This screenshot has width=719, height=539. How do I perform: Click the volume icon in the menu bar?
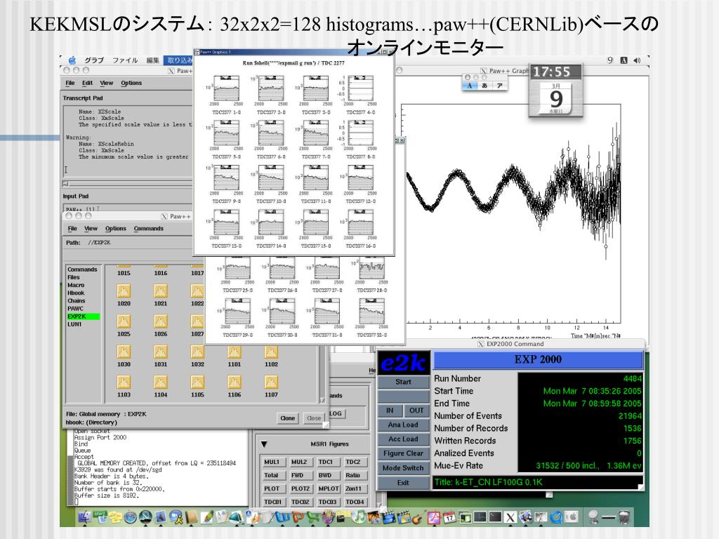click(x=637, y=60)
